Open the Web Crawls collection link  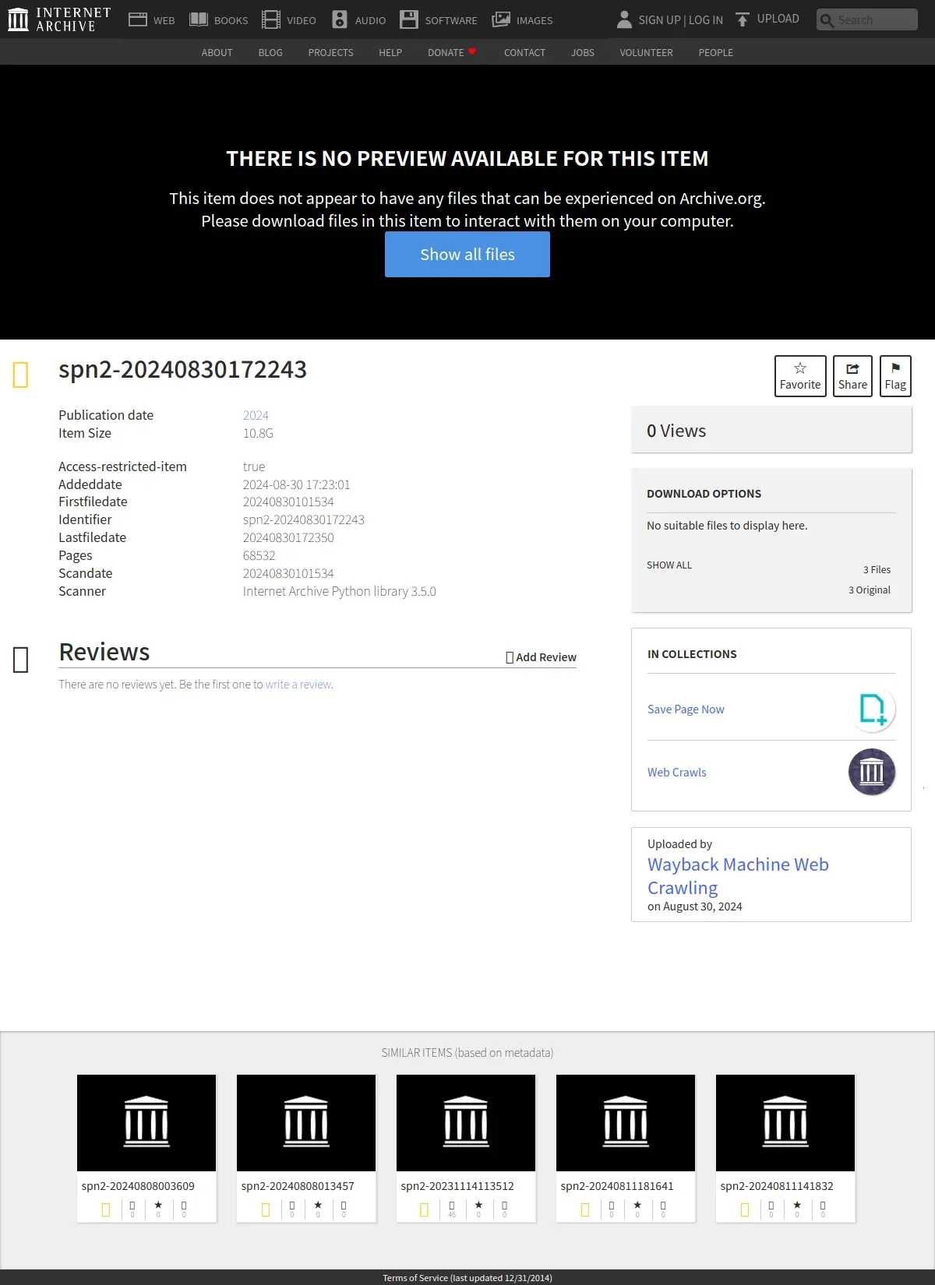677,773
